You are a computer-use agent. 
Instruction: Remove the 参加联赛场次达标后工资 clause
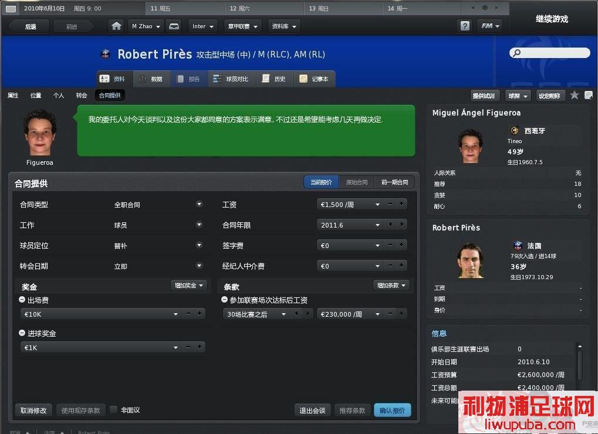[x=224, y=300]
